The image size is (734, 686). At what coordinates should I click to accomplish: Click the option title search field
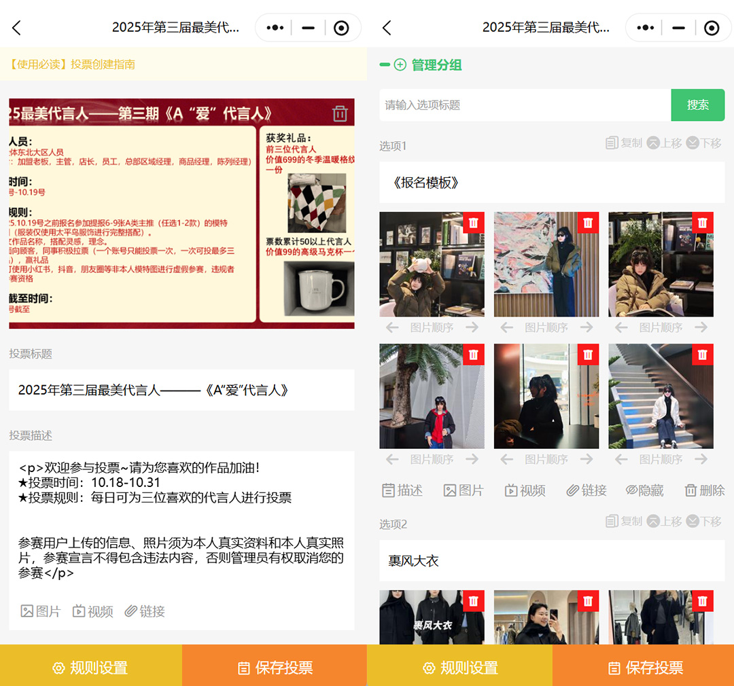[x=525, y=105]
